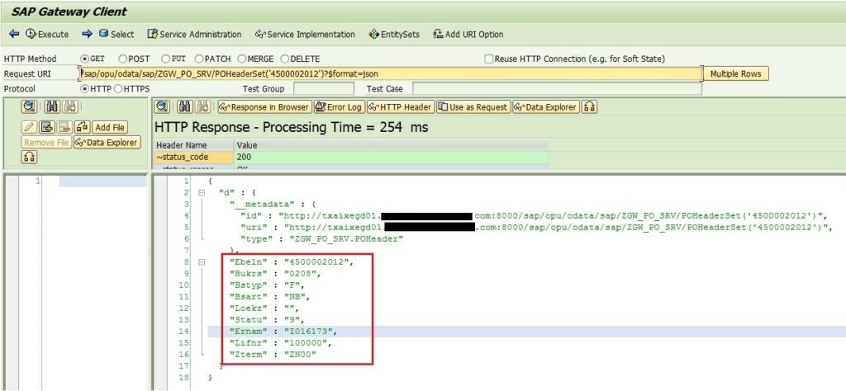Screen dimensions: 846x391
Task: Click the "Lifnr" : "100000" line
Action: coord(281,342)
